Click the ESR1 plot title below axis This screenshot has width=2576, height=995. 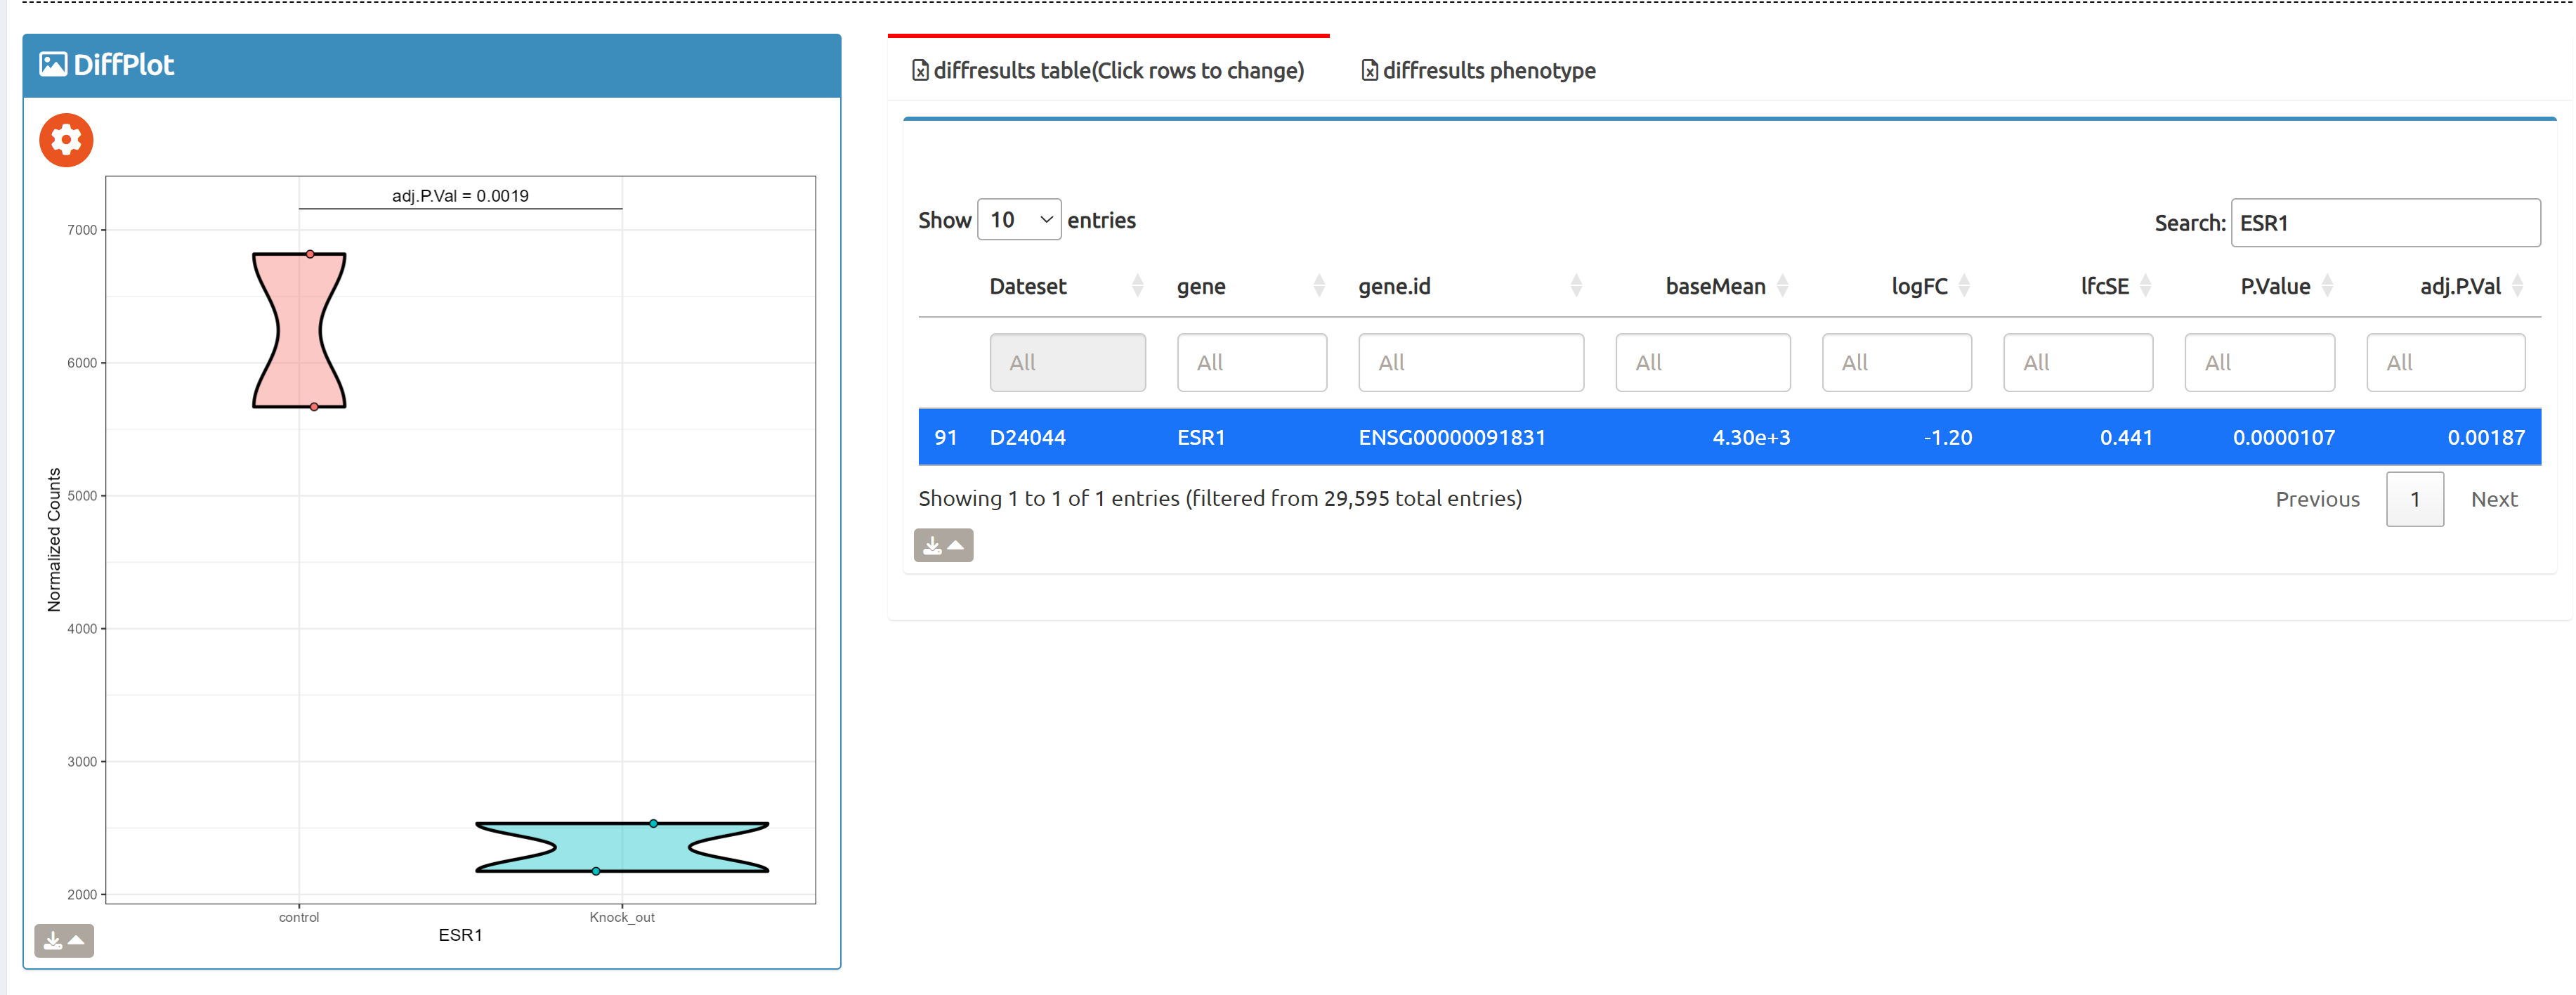(x=460, y=936)
